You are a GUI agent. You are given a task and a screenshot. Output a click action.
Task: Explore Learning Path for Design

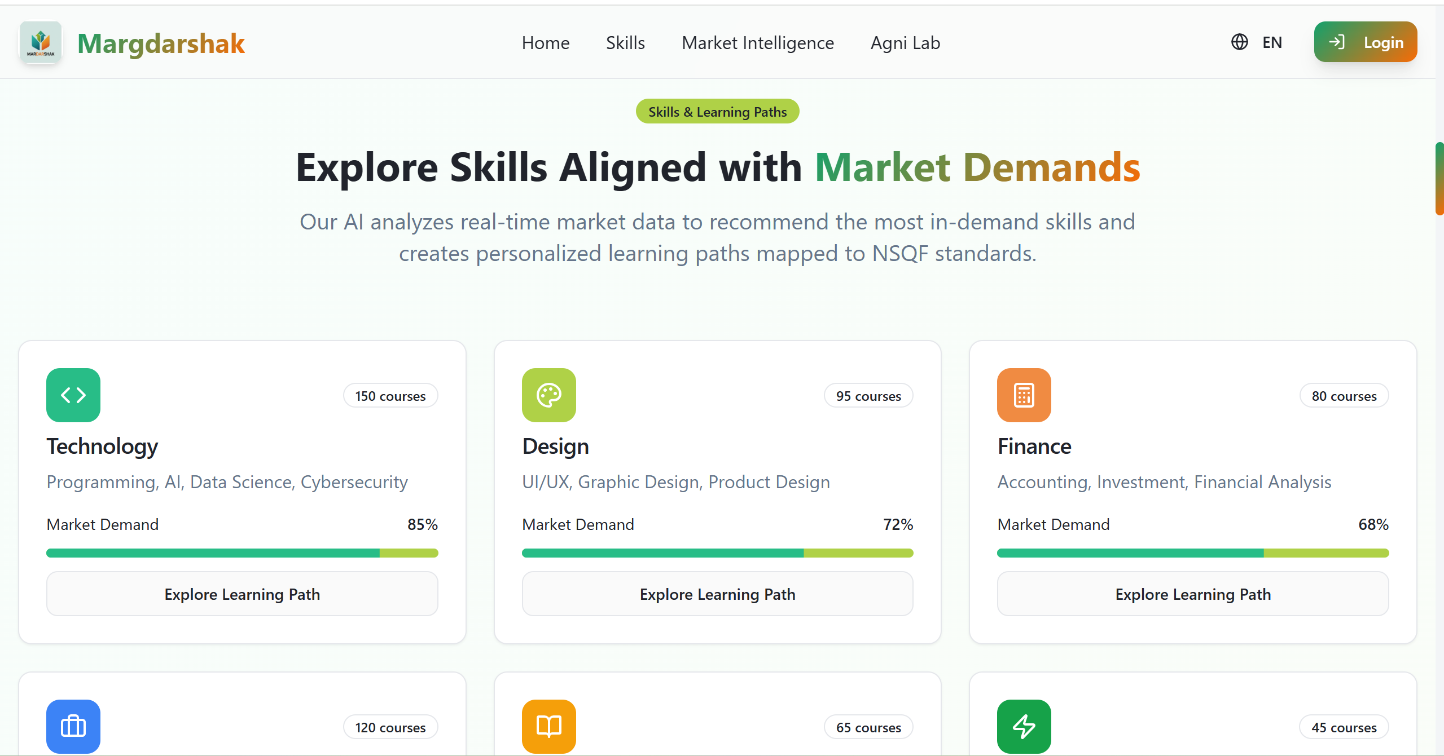[718, 594]
